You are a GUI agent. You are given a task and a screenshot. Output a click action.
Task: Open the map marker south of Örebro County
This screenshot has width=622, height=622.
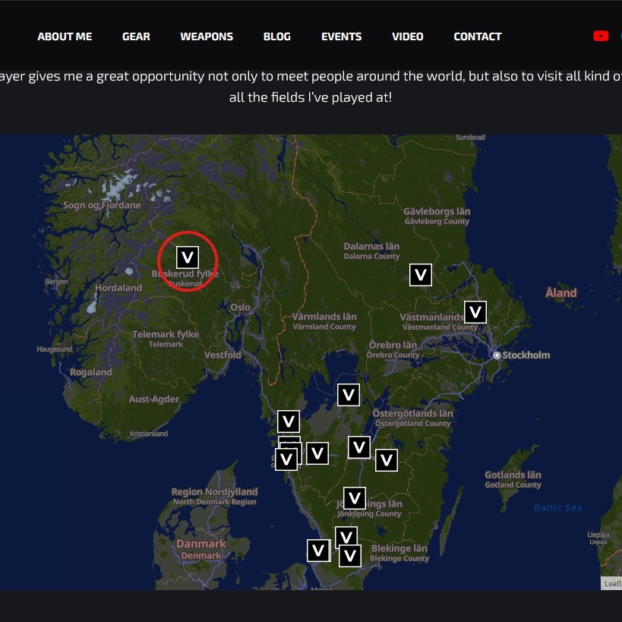pyautogui.click(x=349, y=395)
